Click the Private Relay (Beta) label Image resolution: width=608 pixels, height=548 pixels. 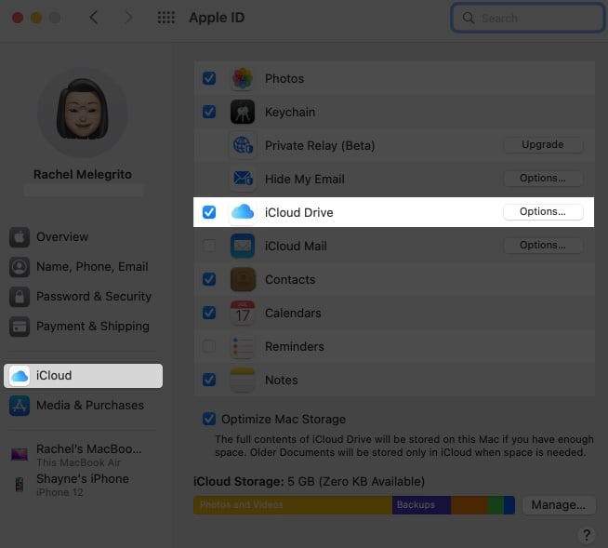(x=320, y=145)
